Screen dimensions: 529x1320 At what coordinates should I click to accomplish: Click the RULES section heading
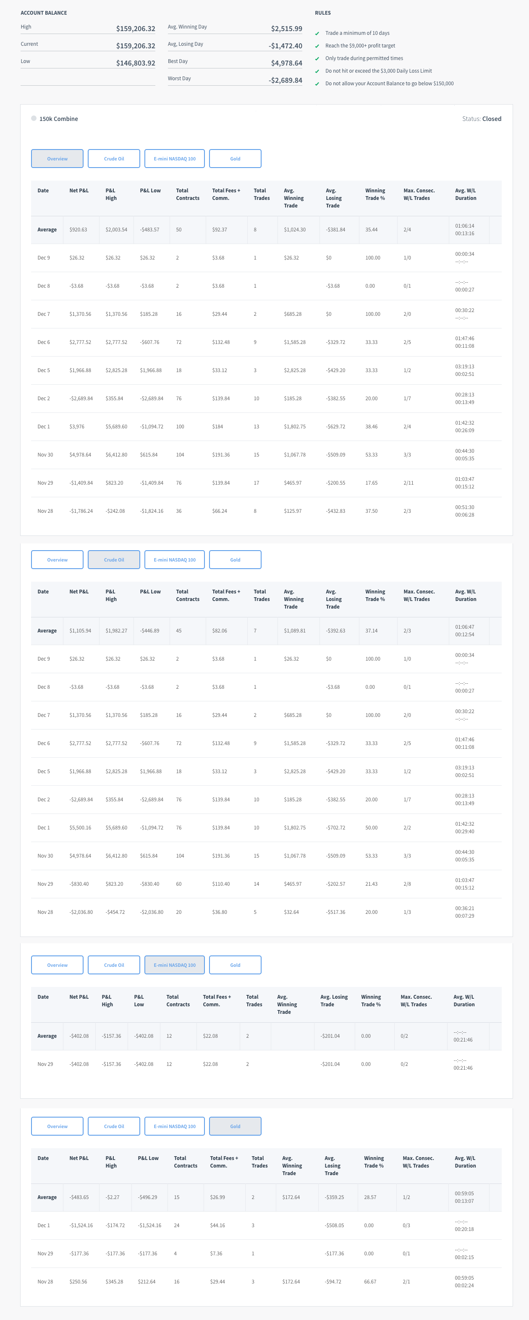pos(322,13)
